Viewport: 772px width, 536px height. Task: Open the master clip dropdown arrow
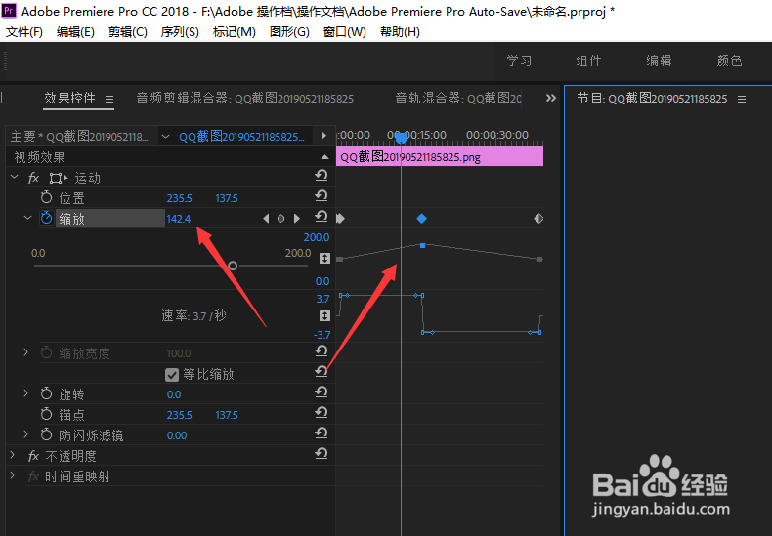(x=165, y=137)
